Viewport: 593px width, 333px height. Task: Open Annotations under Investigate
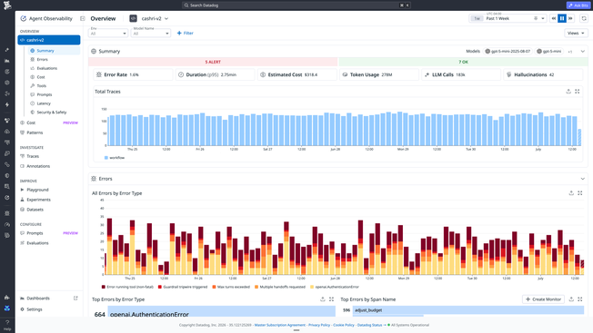pyautogui.click(x=49, y=166)
